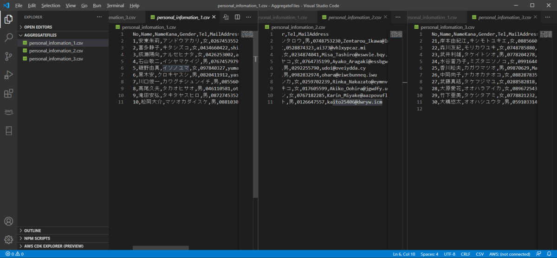Click the personal_infomation_2.csv breadcrumb
Viewport: 557px width, 258px height.
pyautogui.click(x=299, y=27)
